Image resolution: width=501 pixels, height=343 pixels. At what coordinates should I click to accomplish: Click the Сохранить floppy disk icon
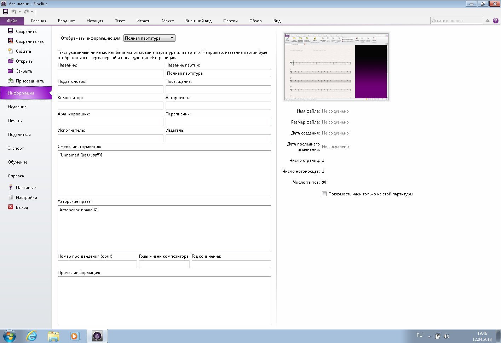pos(11,31)
